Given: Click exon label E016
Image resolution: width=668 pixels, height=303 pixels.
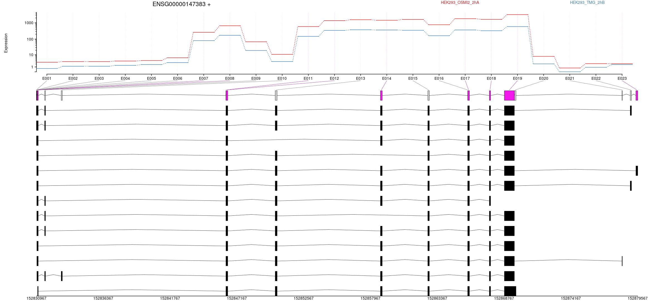Looking at the screenshot, I should pyautogui.click(x=439, y=78).
